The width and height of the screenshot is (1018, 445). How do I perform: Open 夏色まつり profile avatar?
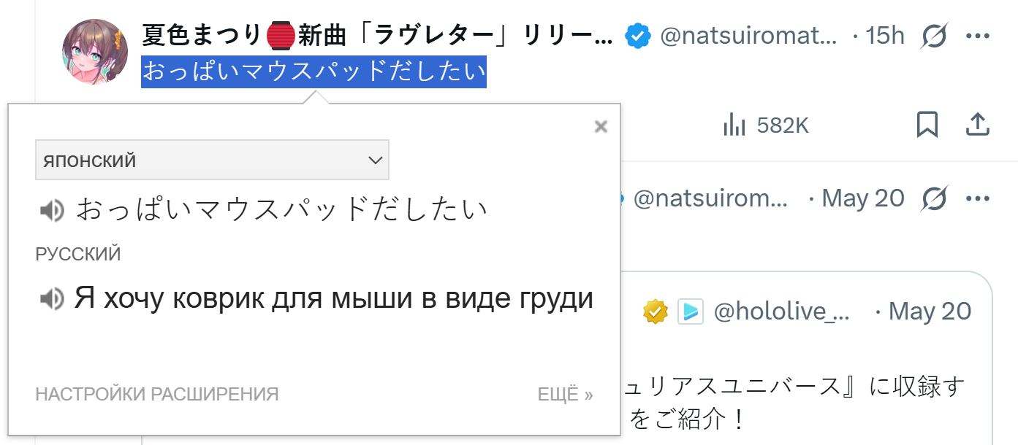[x=95, y=51]
